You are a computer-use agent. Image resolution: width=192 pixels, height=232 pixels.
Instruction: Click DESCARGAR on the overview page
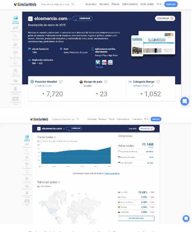(165, 18)
